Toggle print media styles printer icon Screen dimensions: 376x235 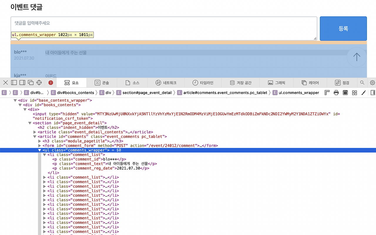[x=336, y=93]
